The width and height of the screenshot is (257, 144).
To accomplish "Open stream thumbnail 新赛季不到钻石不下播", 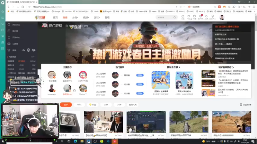I will (x=189, y=122).
